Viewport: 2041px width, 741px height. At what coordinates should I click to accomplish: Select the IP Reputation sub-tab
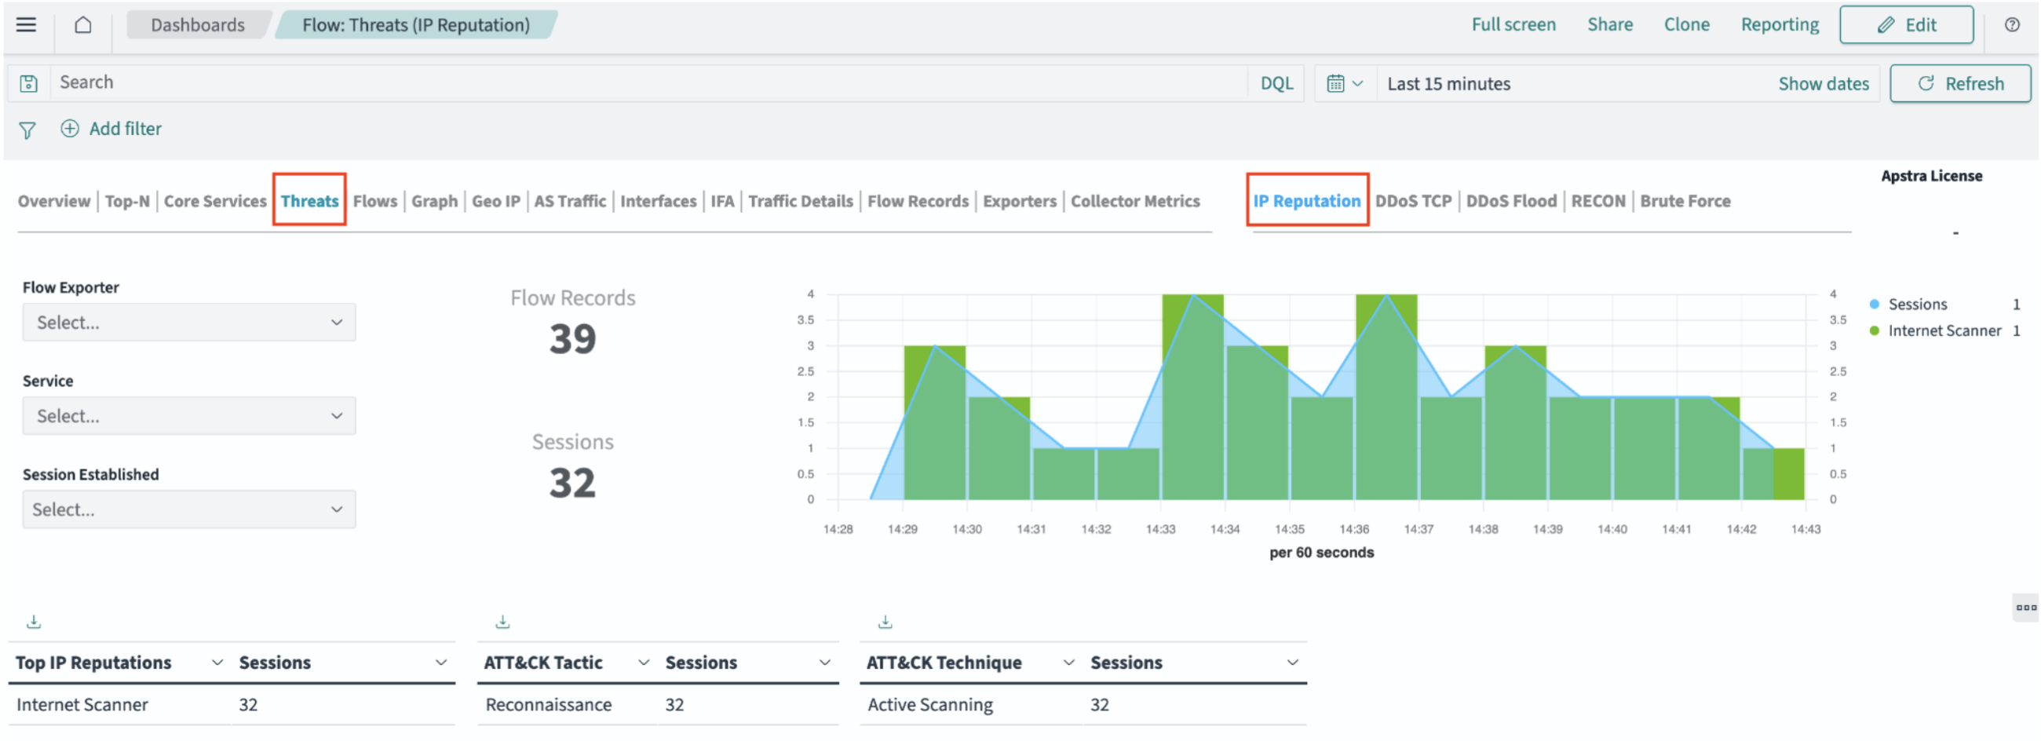[1306, 201]
